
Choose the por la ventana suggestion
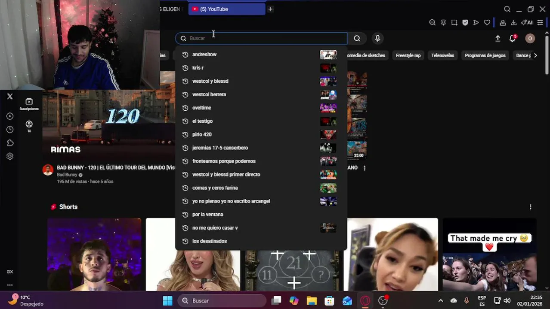(261, 214)
